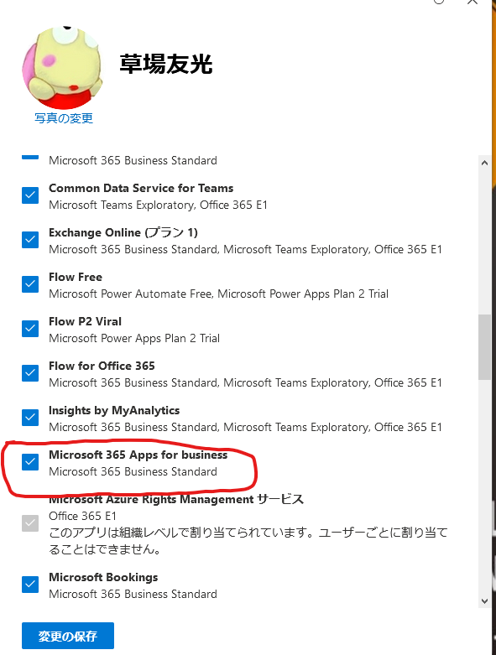
Task: Click Microsoft 365 Apps for business label
Action: point(138,455)
